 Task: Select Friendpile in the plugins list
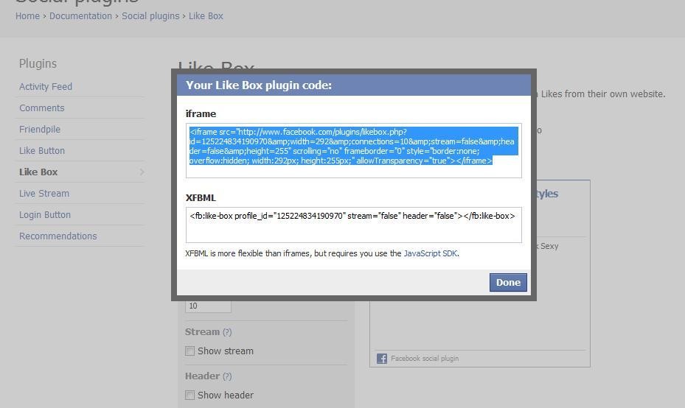(x=40, y=130)
